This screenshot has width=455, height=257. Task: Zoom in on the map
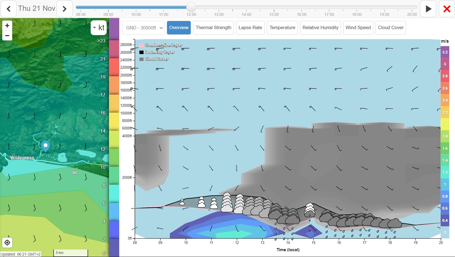(x=7, y=26)
